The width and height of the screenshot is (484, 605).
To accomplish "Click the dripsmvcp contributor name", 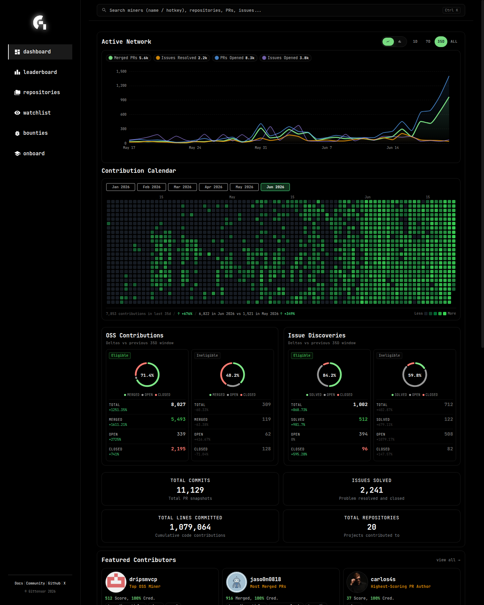I will 143,579.
